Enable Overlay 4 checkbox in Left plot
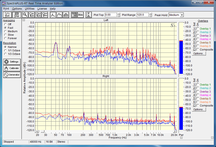 (198, 39)
